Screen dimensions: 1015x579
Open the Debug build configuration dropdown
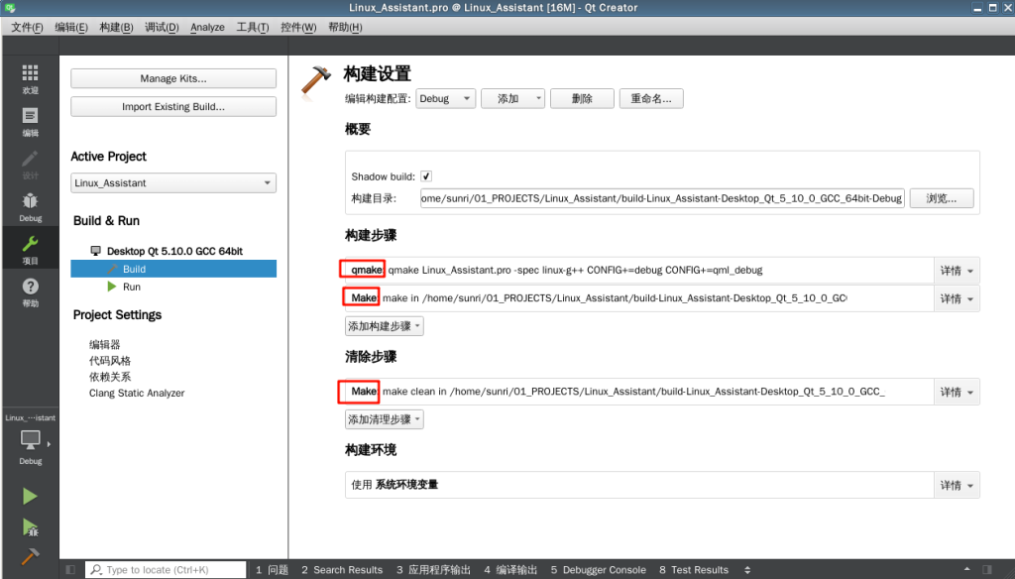pos(446,99)
